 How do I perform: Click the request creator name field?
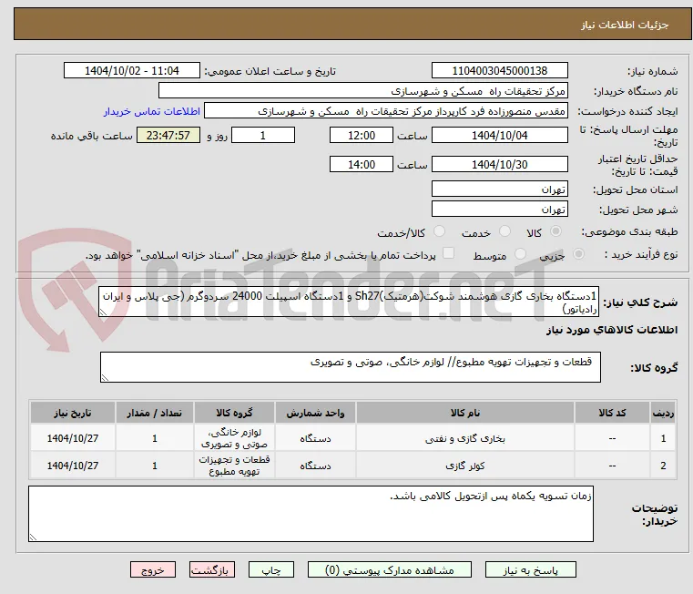[386, 111]
